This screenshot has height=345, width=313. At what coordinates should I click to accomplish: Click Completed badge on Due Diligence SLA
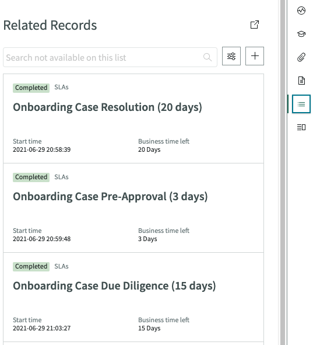[31, 266]
